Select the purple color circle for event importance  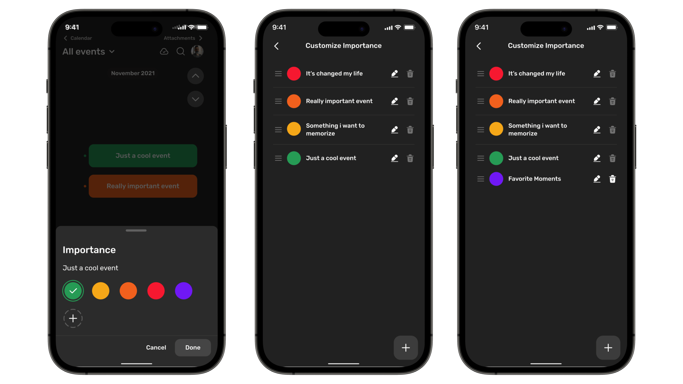184,291
